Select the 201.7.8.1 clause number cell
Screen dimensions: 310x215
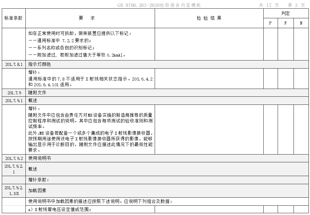pyautogui.click(x=14, y=64)
